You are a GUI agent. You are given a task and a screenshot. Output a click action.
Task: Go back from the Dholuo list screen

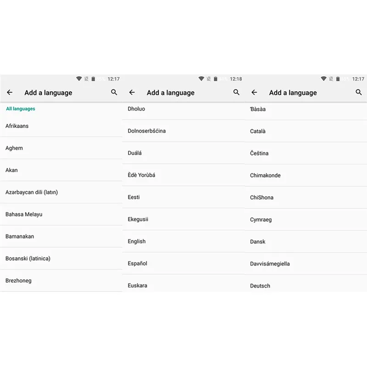[132, 92]
